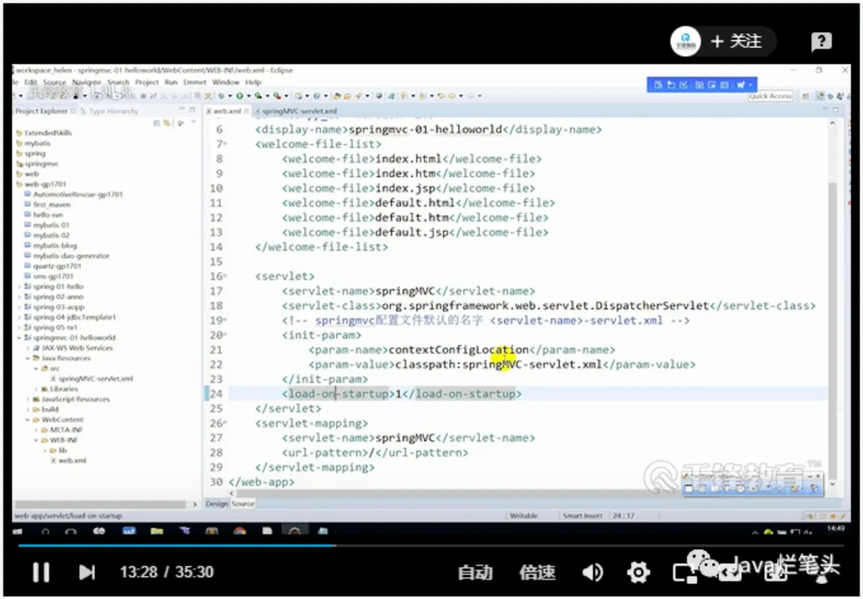863x599 pixels.
Task: Select the springmvc working set
Action: [x=37, y=163]
